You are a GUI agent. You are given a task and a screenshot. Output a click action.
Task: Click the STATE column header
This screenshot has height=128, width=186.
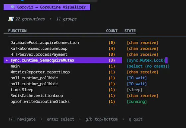tap(130, 31)
